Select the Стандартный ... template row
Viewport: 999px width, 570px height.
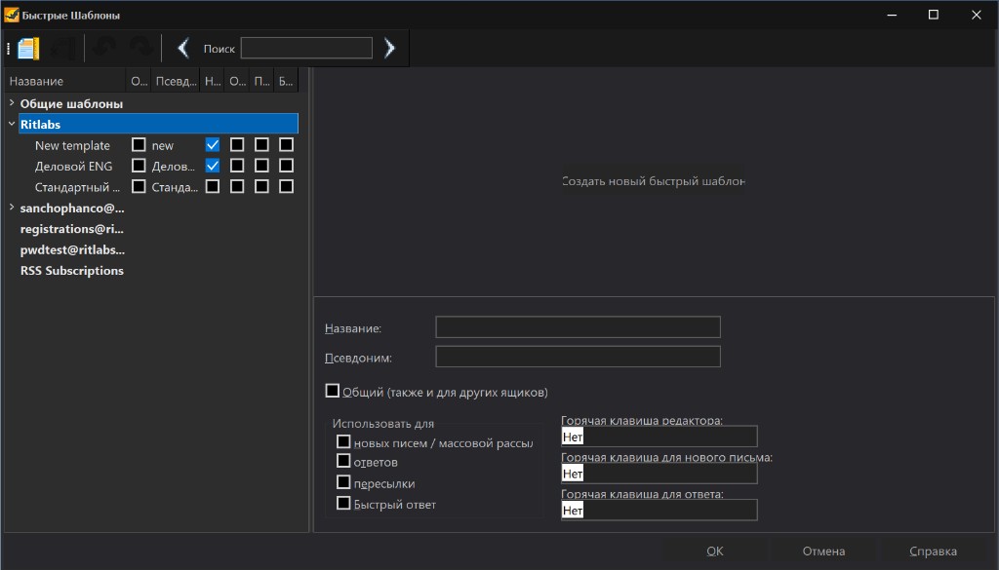77,187
